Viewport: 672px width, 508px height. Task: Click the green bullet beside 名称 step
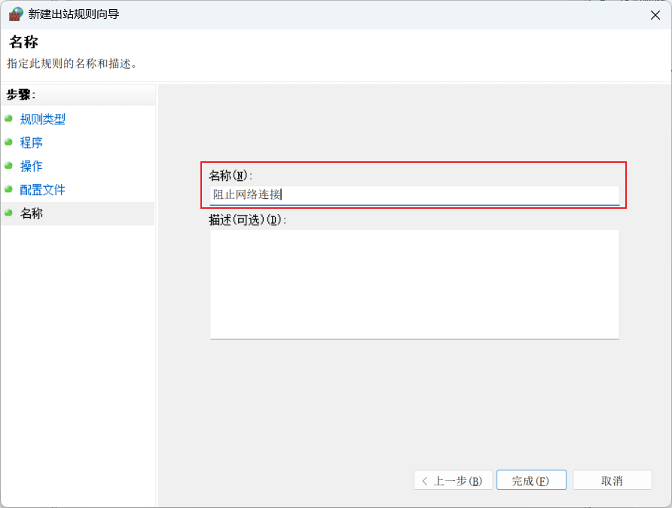coord(8,213)
